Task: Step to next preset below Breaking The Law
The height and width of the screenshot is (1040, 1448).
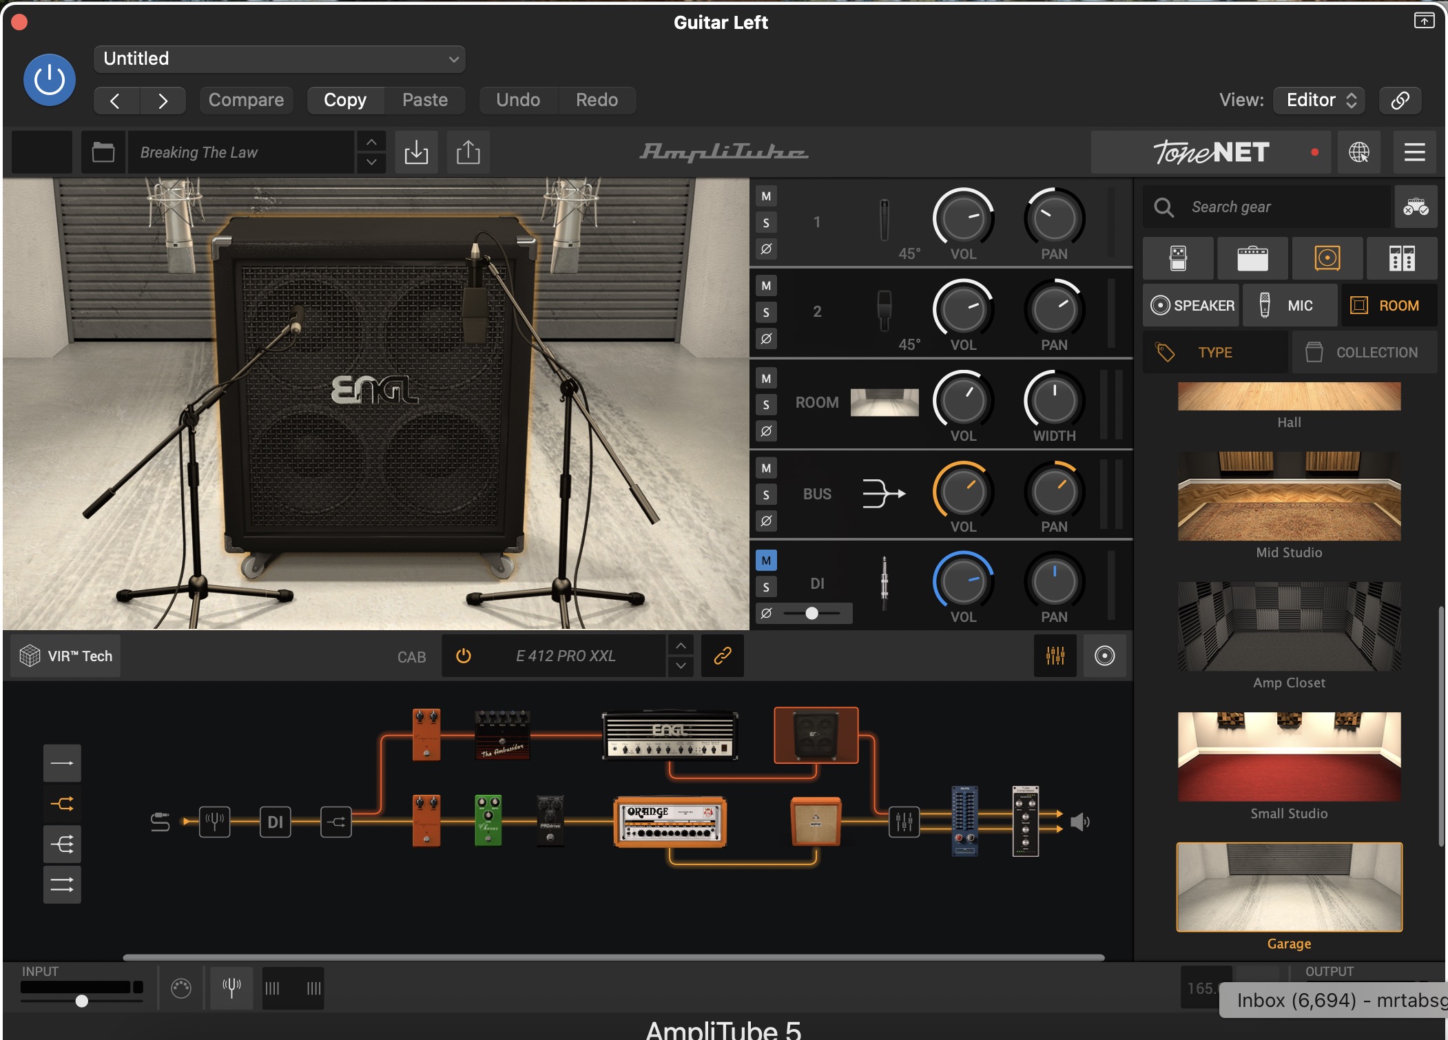Action: click(x=371, y=163)
